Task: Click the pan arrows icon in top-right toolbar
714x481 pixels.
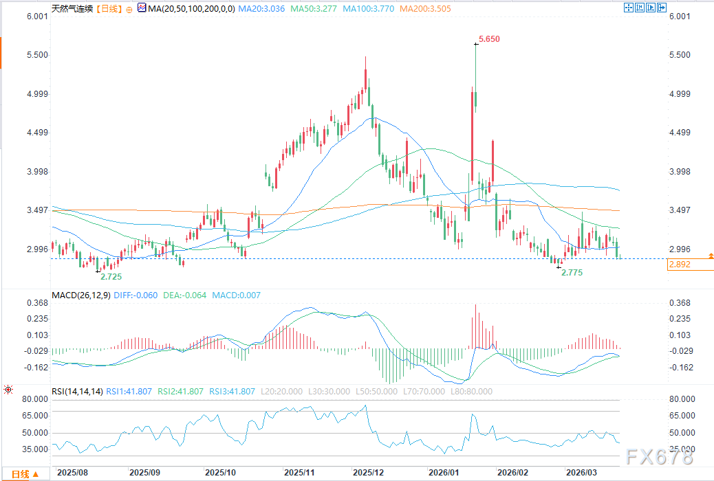Action: click(x=627, y=8)
